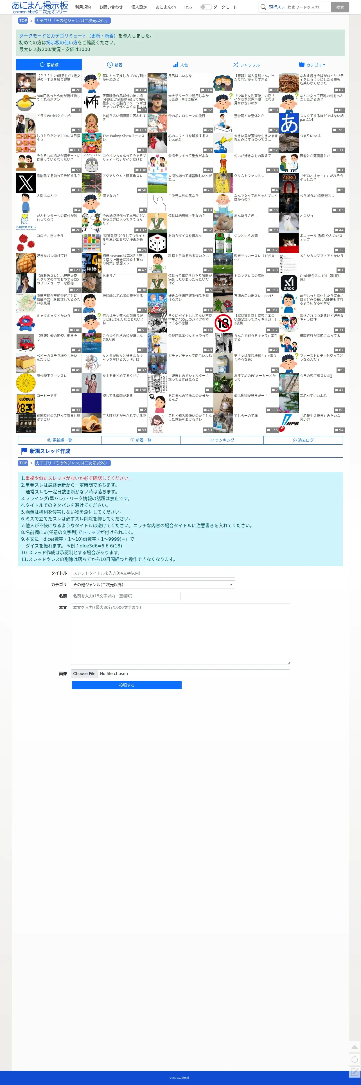Click the blue あ character thumbnail
The width and height of the screenshot is (361, 1085).
[x=289, y=123]
